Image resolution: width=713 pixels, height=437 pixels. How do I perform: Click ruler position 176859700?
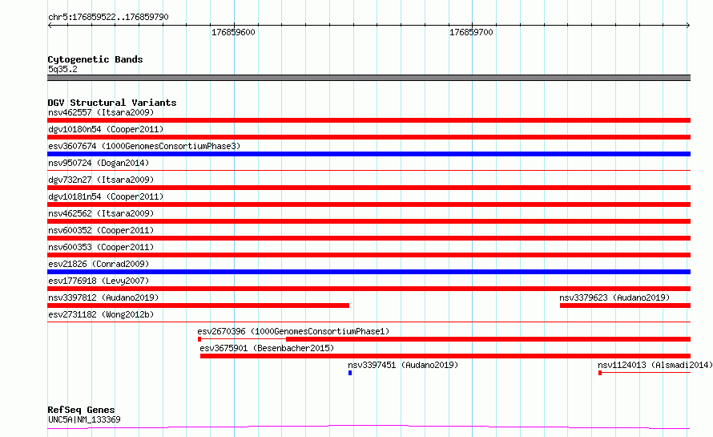471,32
